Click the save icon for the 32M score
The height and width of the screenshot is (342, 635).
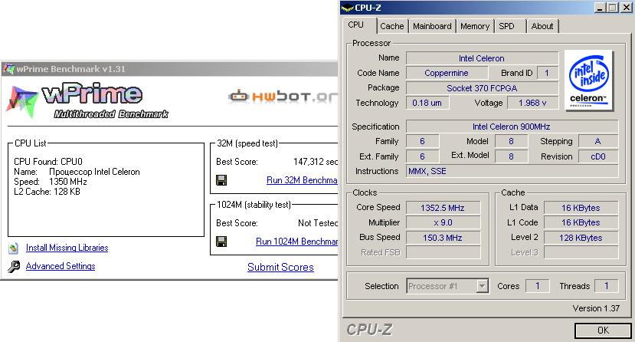(x=221, y=180)
